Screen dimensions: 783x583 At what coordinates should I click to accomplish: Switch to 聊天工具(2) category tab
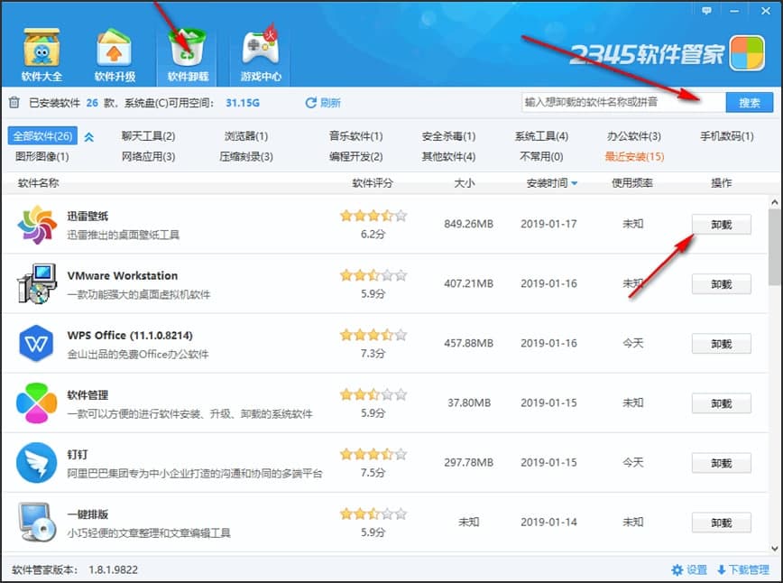148,136
